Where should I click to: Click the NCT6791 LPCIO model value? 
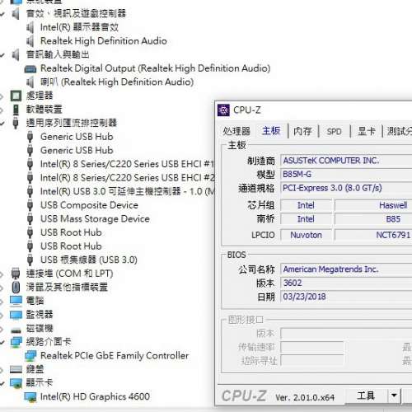393,235
